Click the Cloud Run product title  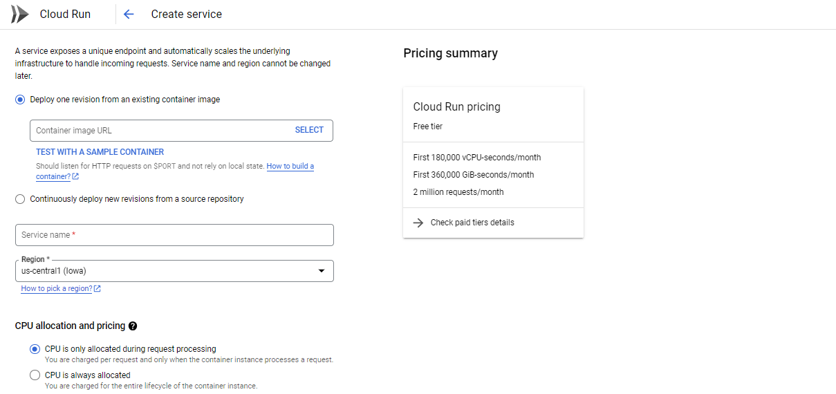pos(65,14)
